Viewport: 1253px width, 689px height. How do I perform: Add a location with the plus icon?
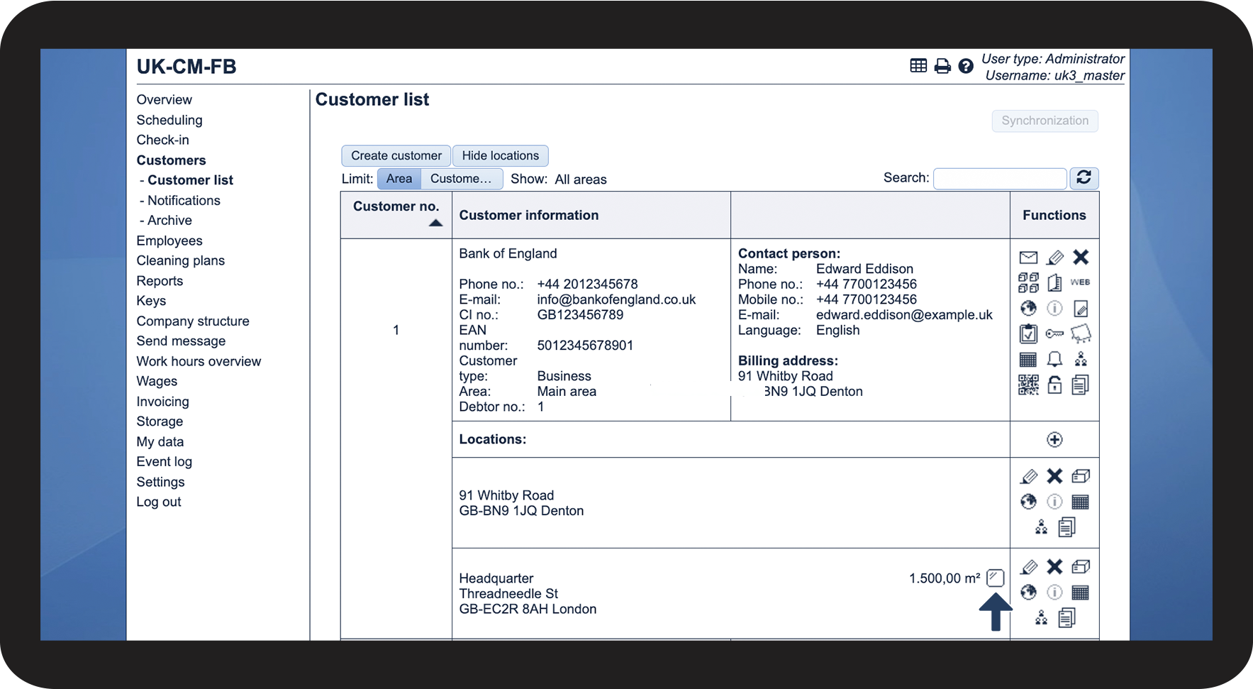click(x=1054, y=439)
